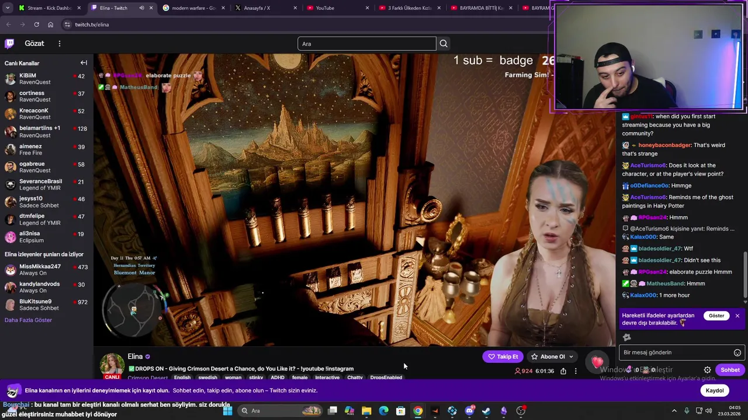Image resolution: width=748 pixels, height=420 pixels.
Task: Click the Twitch home logo
Action: coord(9,43)
